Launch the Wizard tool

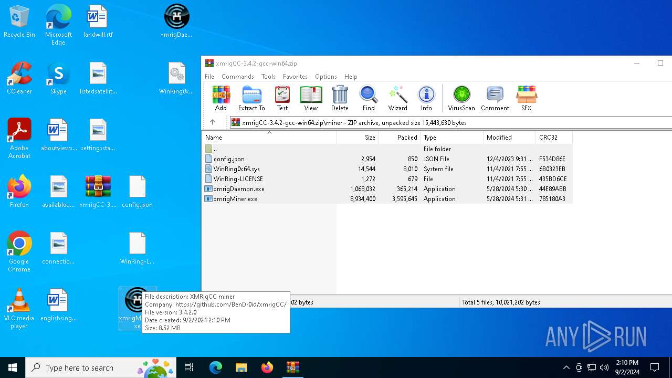397,98
